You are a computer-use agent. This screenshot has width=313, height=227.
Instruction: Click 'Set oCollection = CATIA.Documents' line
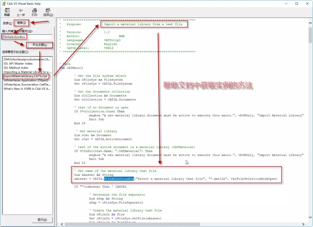105,100
